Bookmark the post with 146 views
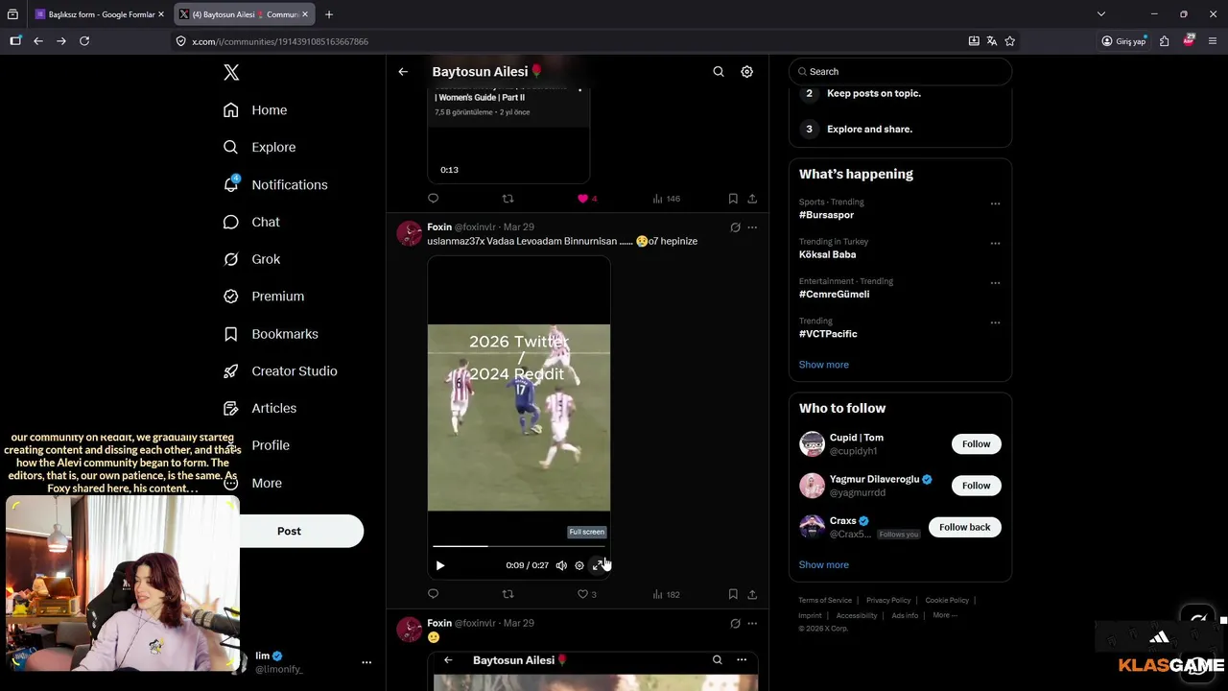This screenshot has width=1228, height=691. coord(733,199)
